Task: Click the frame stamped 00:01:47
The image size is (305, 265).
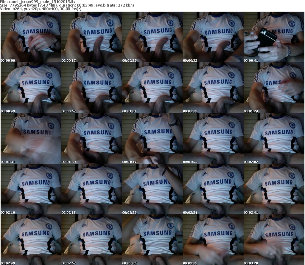Action: [x=152, y=138]
